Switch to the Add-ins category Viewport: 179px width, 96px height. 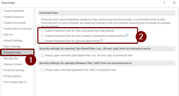point(8,35)
